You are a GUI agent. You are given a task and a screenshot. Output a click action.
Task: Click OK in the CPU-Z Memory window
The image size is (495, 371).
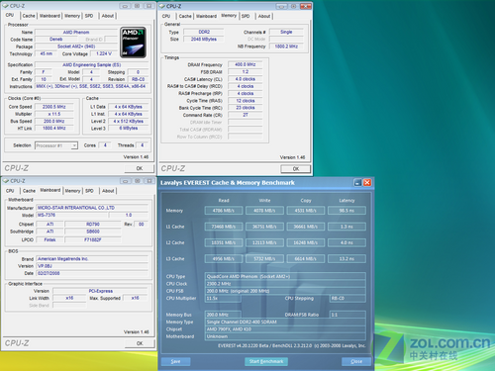point(296,168)
